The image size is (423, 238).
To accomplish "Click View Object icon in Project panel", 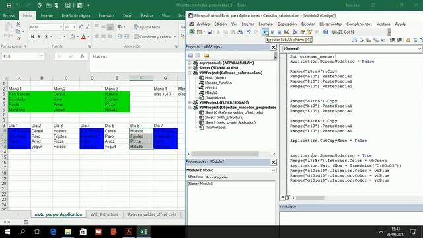I will pyautogui.click(x=198, y=56).
